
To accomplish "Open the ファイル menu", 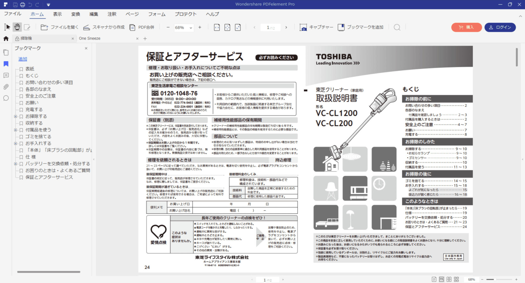I will coord(13,14).
